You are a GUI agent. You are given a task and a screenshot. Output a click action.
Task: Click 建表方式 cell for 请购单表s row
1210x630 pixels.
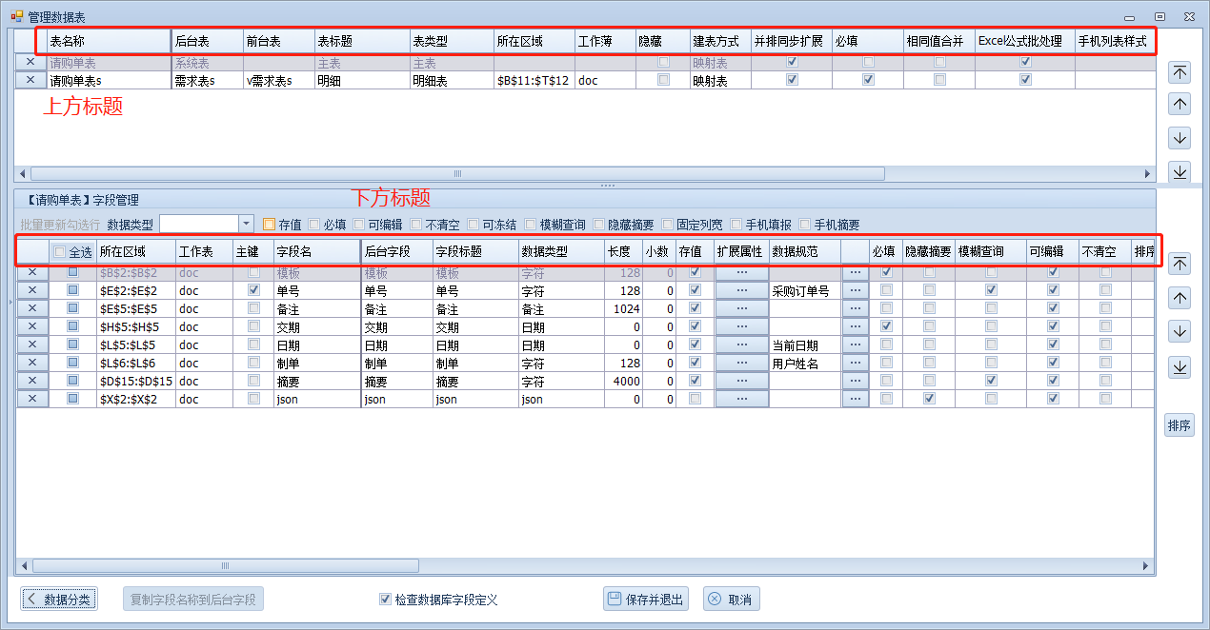(719, 81)
